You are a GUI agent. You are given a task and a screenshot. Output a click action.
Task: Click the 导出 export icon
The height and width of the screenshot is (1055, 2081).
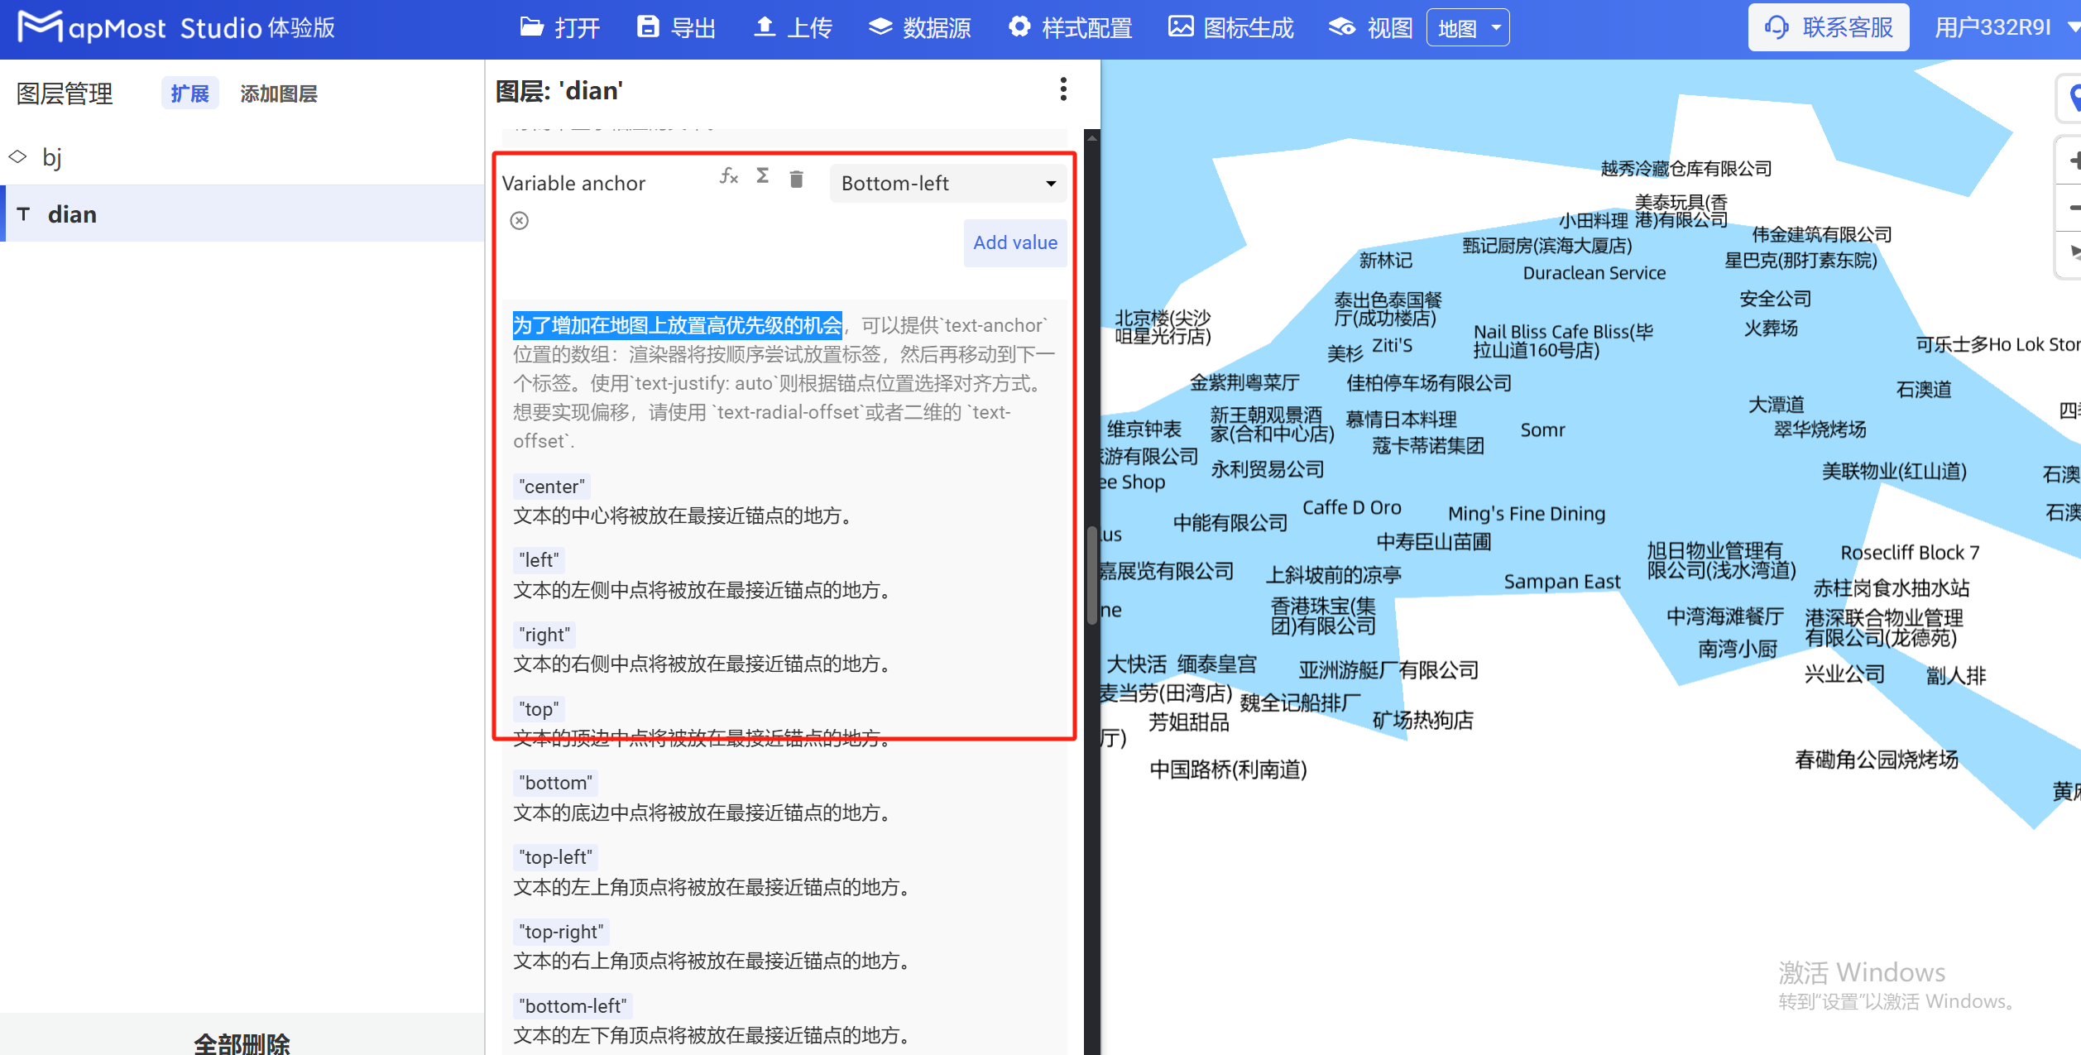[x=649, y=26]
